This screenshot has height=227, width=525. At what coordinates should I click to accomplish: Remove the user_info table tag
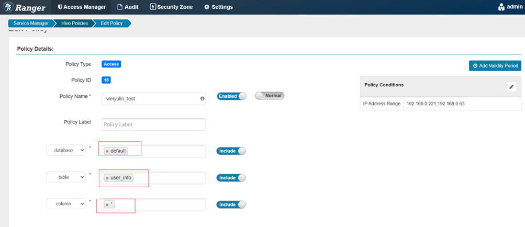pos(107,178)
